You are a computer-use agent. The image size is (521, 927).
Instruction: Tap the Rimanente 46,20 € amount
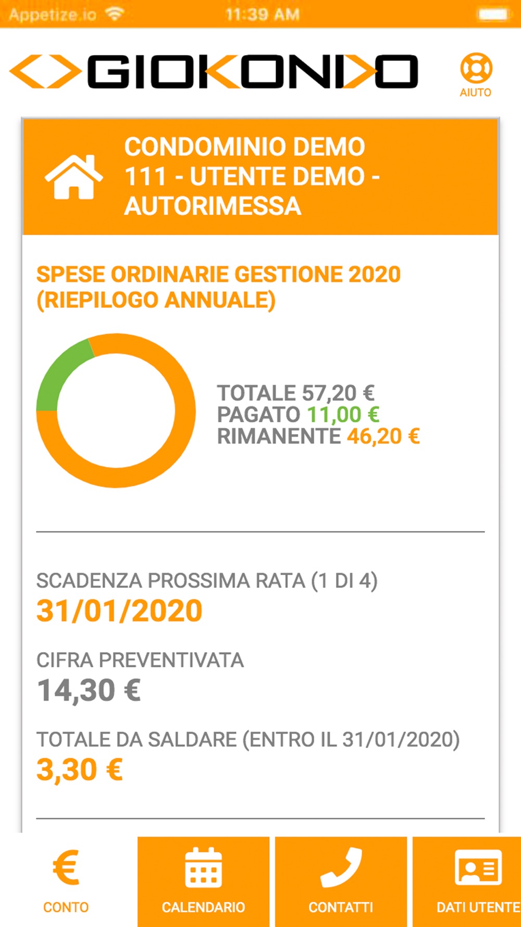(x=383, y=436)
